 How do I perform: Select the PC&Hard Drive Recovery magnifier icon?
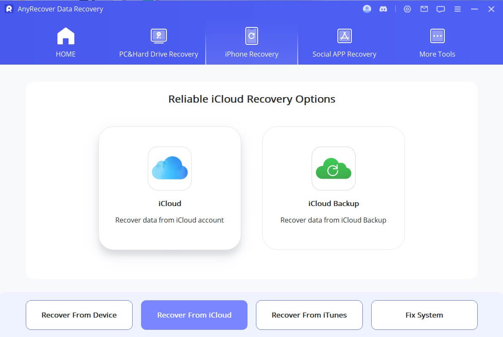158,36
